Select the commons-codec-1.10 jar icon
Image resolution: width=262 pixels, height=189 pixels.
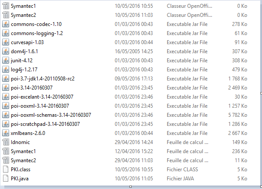tap(6, 24)
